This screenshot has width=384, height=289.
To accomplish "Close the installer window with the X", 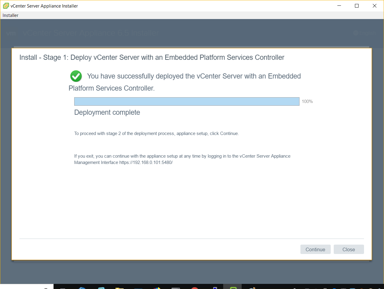I will coord(375,6).
